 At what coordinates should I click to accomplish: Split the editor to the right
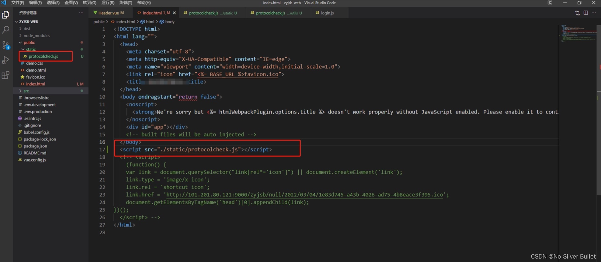(586, 13)
